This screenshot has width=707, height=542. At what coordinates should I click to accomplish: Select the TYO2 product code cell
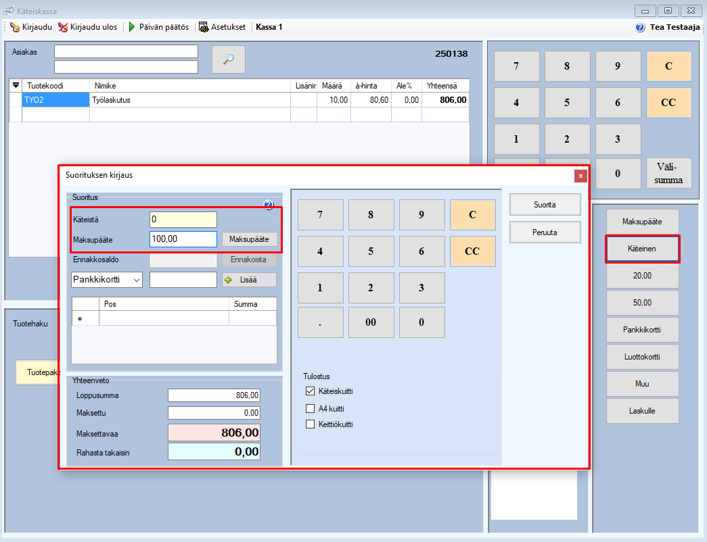[55, 100]
